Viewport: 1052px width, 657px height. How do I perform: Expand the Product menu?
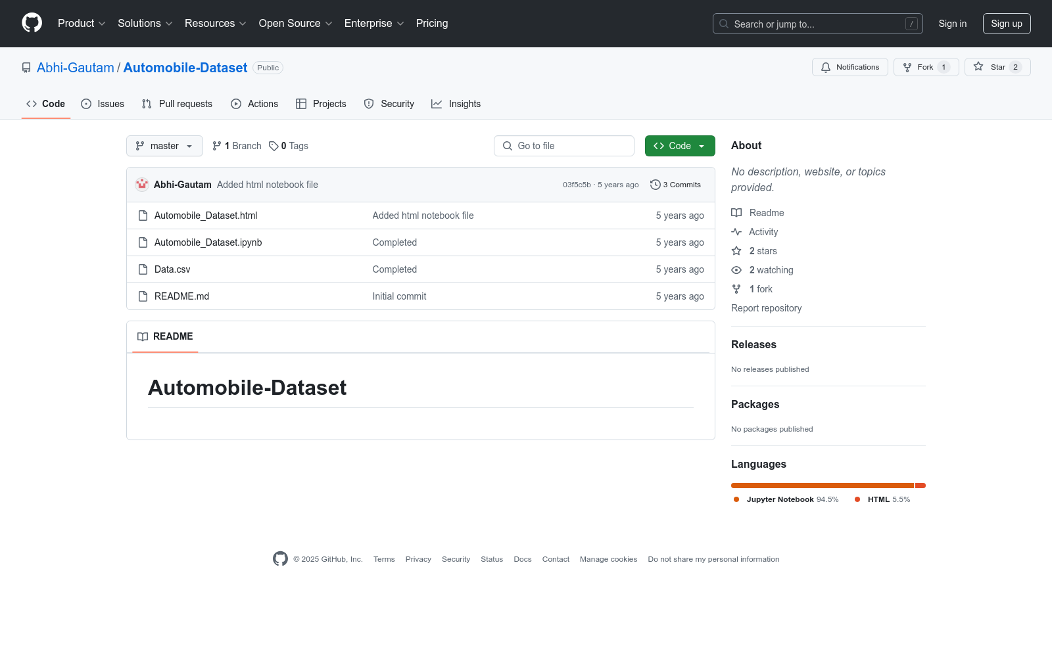[82, 24]
